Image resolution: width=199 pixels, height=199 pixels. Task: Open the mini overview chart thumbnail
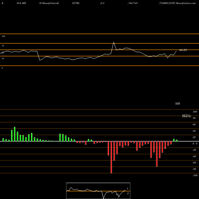coord(98,191)
